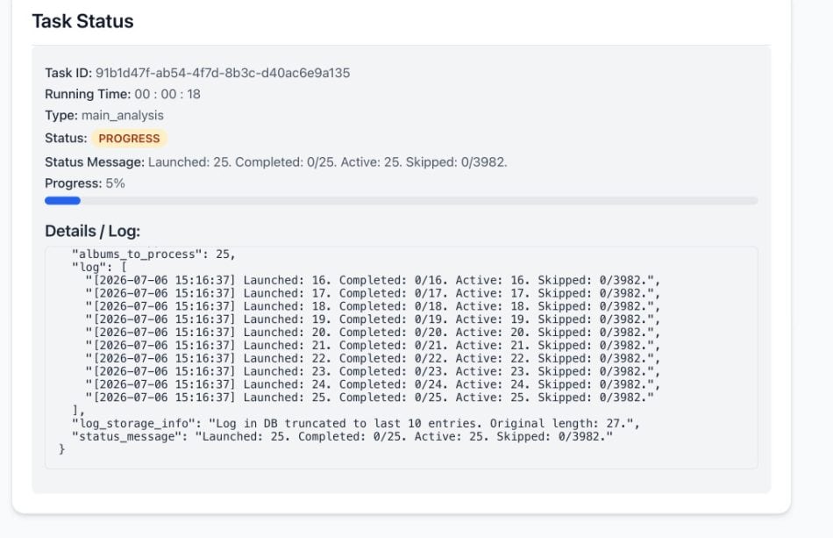
Task: Click the log entry Launched: 24
Action: point(373,384)
